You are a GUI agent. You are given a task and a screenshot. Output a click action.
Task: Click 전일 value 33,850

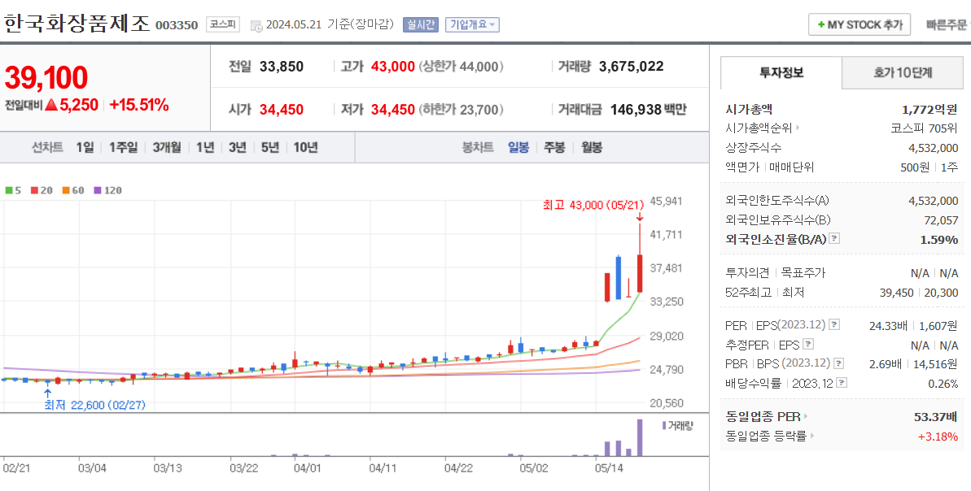(281, 67)
